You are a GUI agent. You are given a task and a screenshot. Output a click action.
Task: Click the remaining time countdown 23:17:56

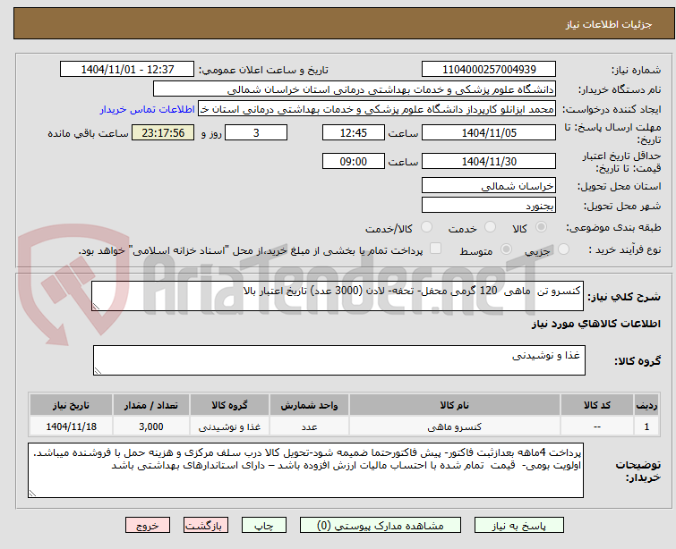(163, 132)
